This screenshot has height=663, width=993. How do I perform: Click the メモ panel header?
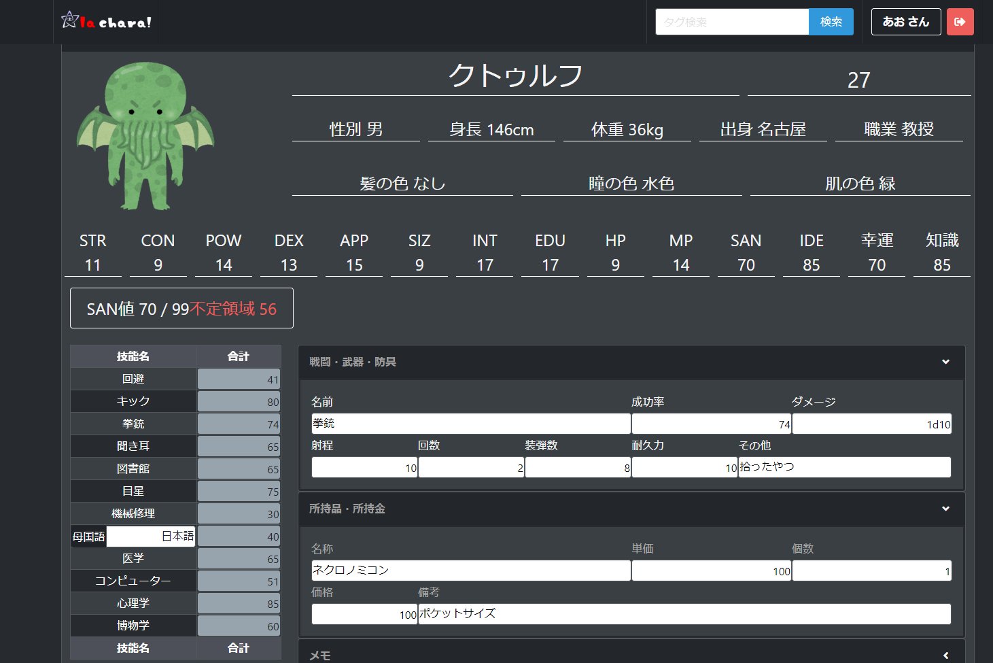click(x=631, y=651)
